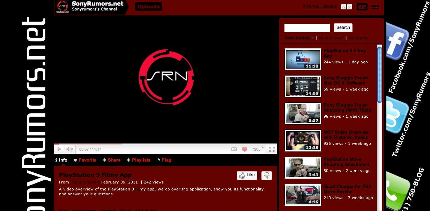Play the video with the play button
430x211 pixels.
tap(59, 149)
